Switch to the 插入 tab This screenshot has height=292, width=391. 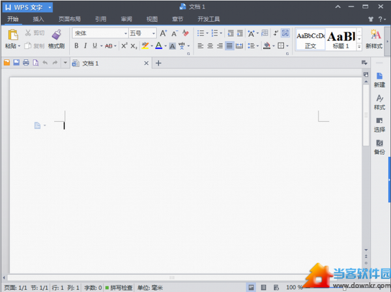tap(38, 19)
